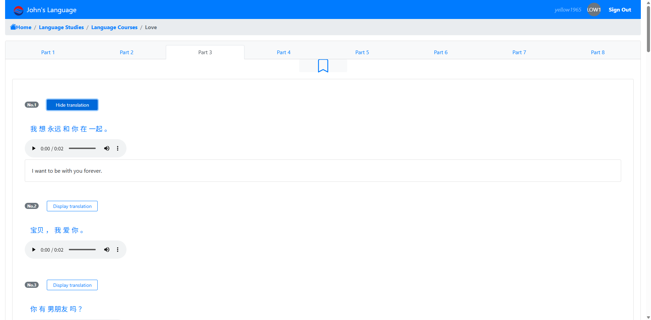Click the page scrollbar down arrow
Viewport: 651px width, 320px height.
coord(648,317)
